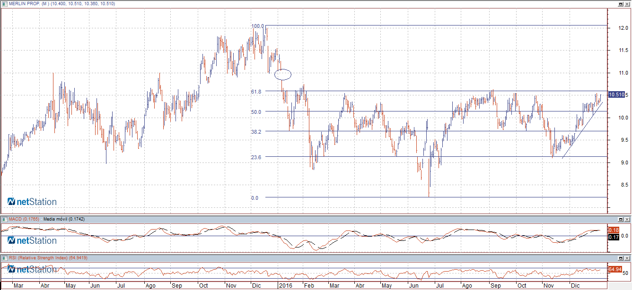Image resolution: width=632 pixels, height=290 pixels.
Task: Maximize the RSI indicator panel
Action: pos(620,258)
